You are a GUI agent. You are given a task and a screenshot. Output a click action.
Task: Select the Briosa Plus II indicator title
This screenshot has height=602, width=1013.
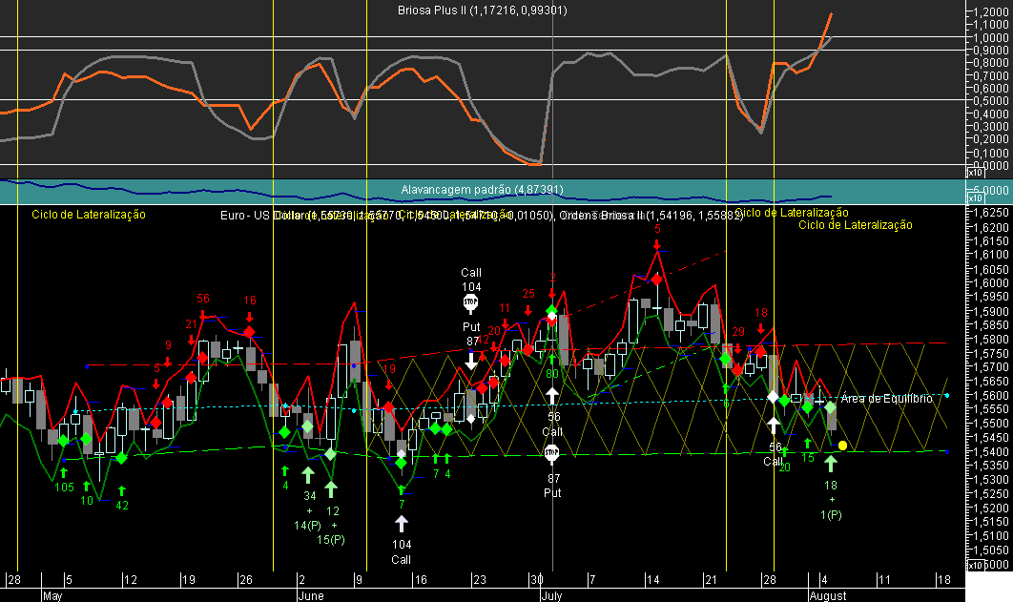tap(483, 10)
